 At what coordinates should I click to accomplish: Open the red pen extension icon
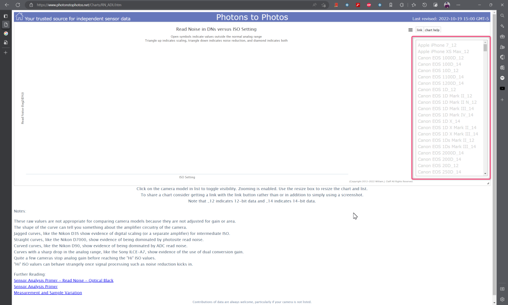tap(357, 5)
